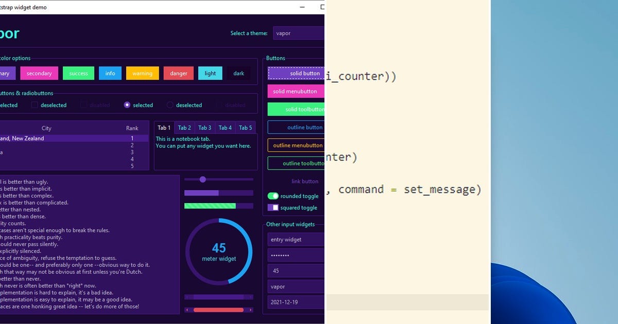This screenshot has height=324, width=618.
Task: Click the 'success' color option button
Action: [x=78, y=73]
